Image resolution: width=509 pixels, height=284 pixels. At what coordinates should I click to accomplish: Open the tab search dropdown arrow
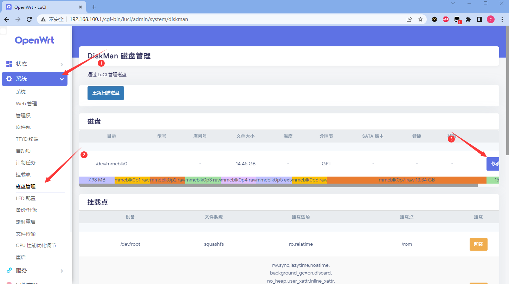(453, 3)
